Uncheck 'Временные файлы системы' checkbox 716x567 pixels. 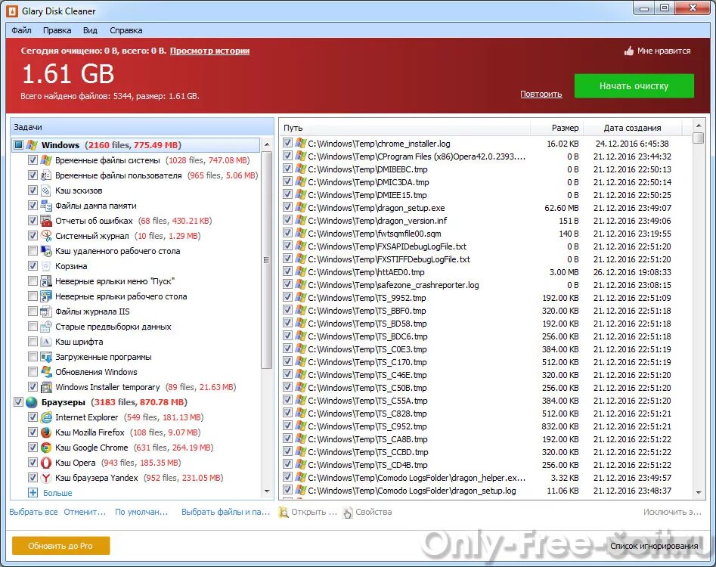[33, 160]
